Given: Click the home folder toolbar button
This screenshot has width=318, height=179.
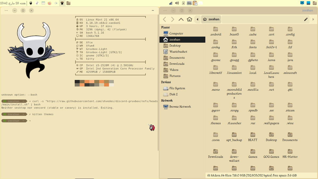Looking at the screenshot, I should pos(189,19).
